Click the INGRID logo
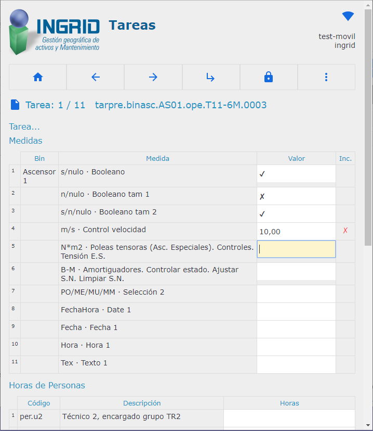 [55, 32]
